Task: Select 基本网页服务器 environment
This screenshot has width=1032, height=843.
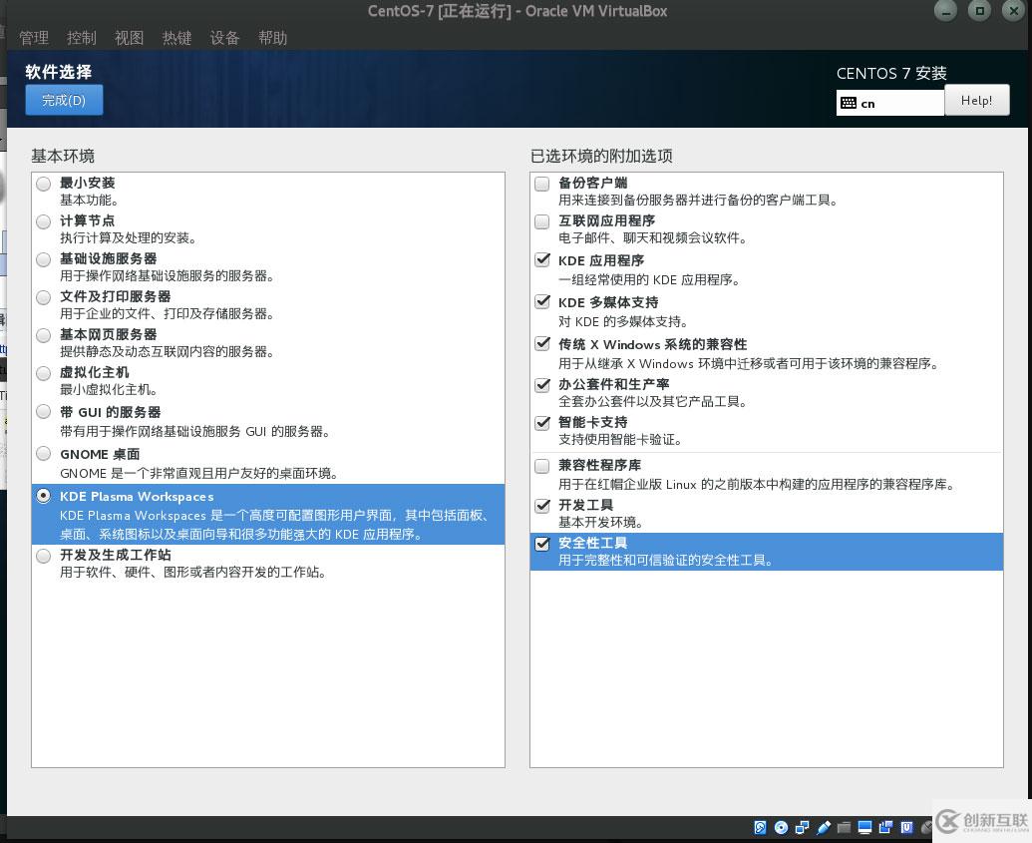Action: tap(44, 336)
